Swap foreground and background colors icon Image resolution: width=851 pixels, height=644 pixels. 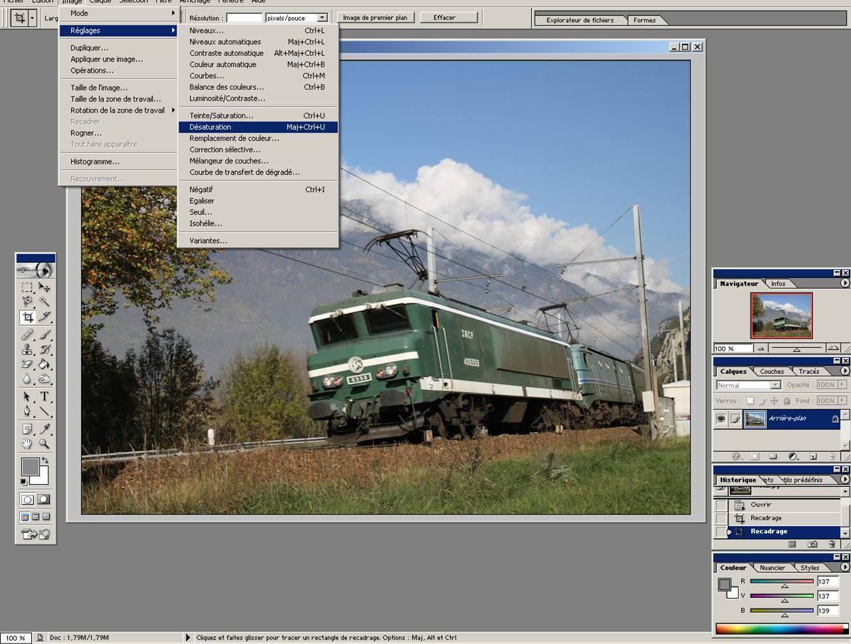click(45, 460)
